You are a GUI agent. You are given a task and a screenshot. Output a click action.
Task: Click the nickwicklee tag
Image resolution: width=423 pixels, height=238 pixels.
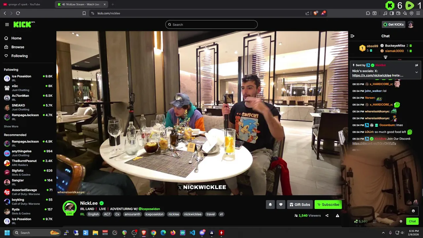tap(193, 214)
